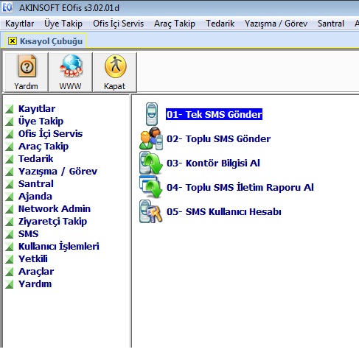Image resolution: width=359 pixels, height=352 pixels.
Task: Select SMS in the left sidebar
Action: (28, 234)
